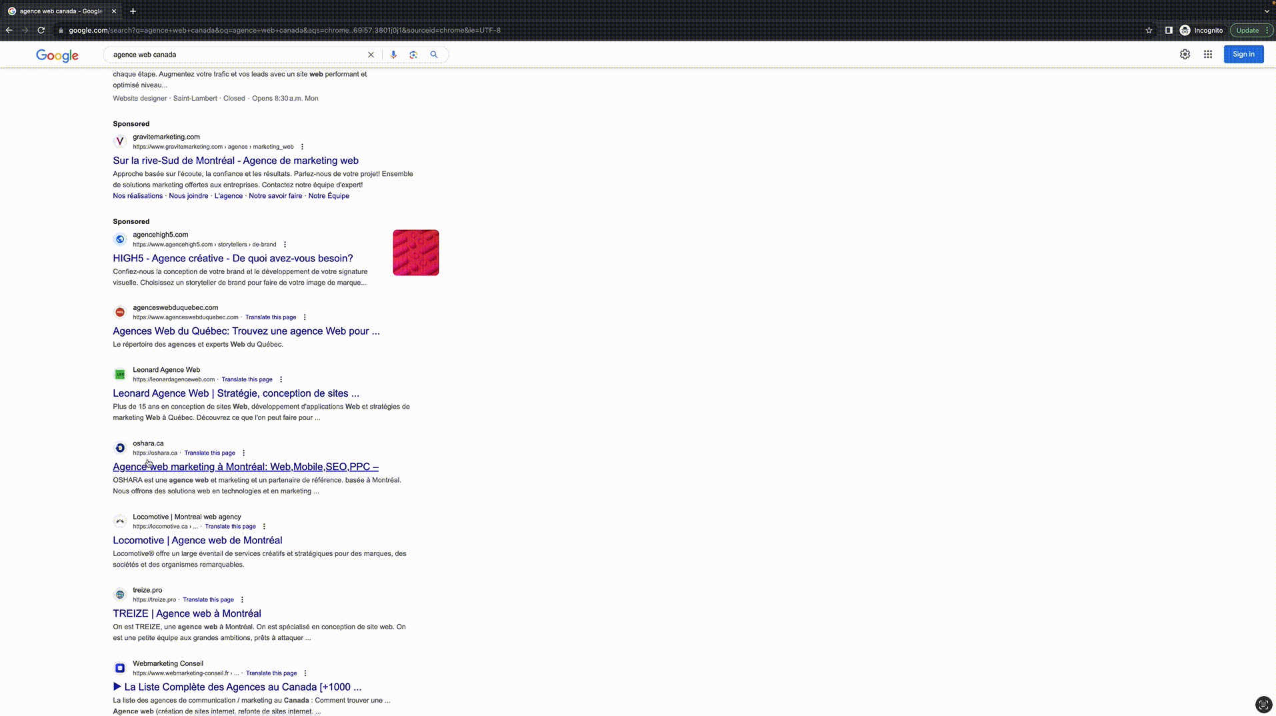
Task: Click the voice search microphone icon
Action: (393, 55)
